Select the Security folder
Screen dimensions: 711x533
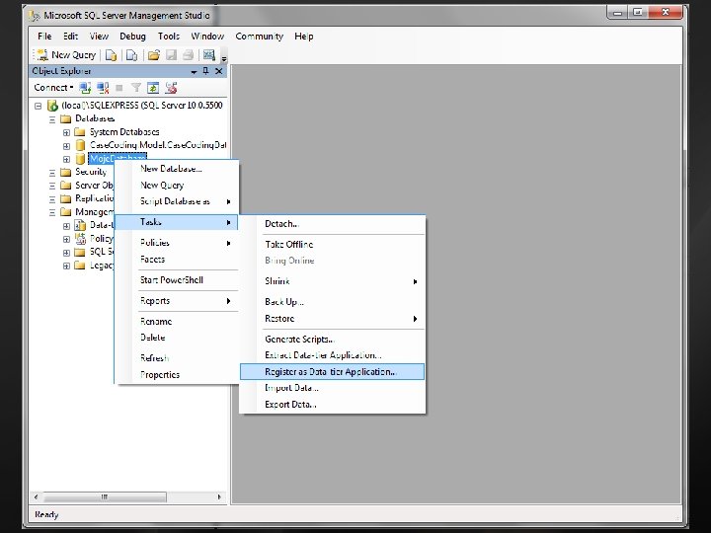(91, 172)
